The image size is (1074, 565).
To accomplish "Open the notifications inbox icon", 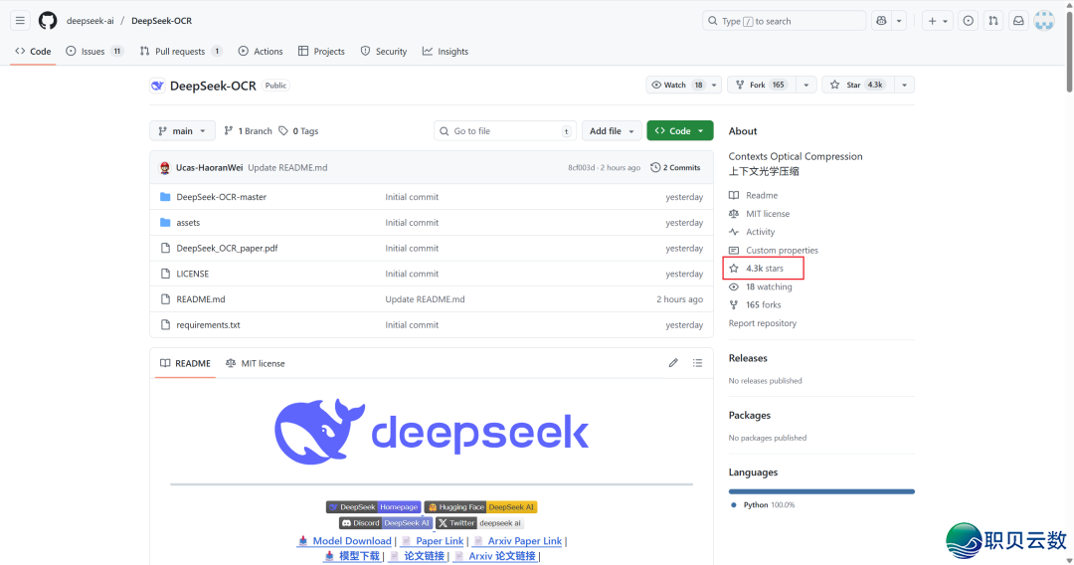I will [1018, 21].
